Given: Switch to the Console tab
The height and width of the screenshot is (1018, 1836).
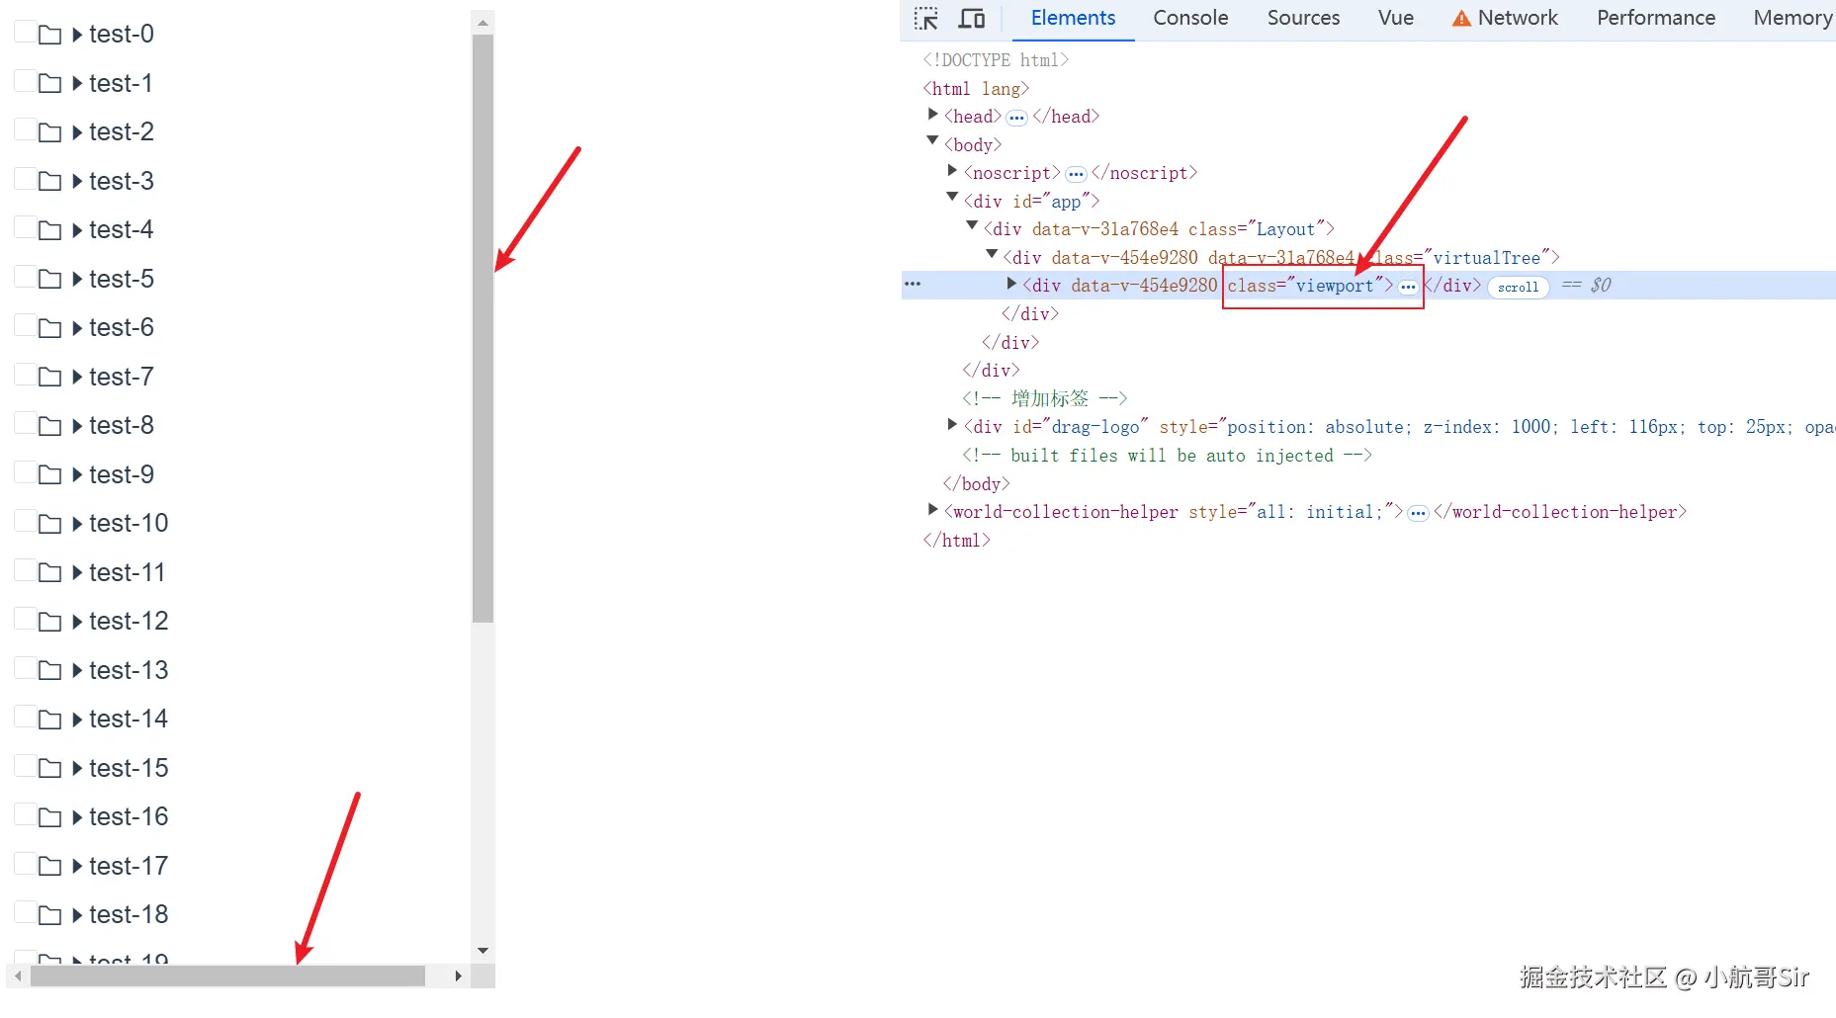Looking at the screenshot, I should [x=1190, y=19].
